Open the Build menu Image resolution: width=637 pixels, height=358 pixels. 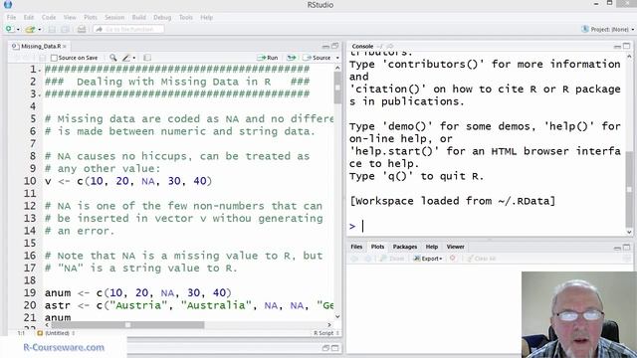pos(139,18)
